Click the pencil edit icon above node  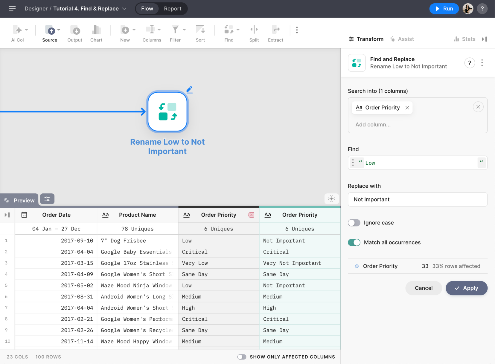[189, 89]
